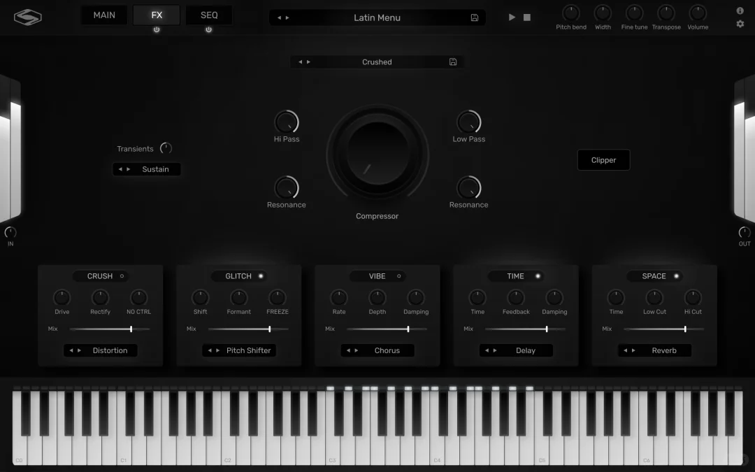Click the Width knob
The image size is (755, 472).
point(603,13)
